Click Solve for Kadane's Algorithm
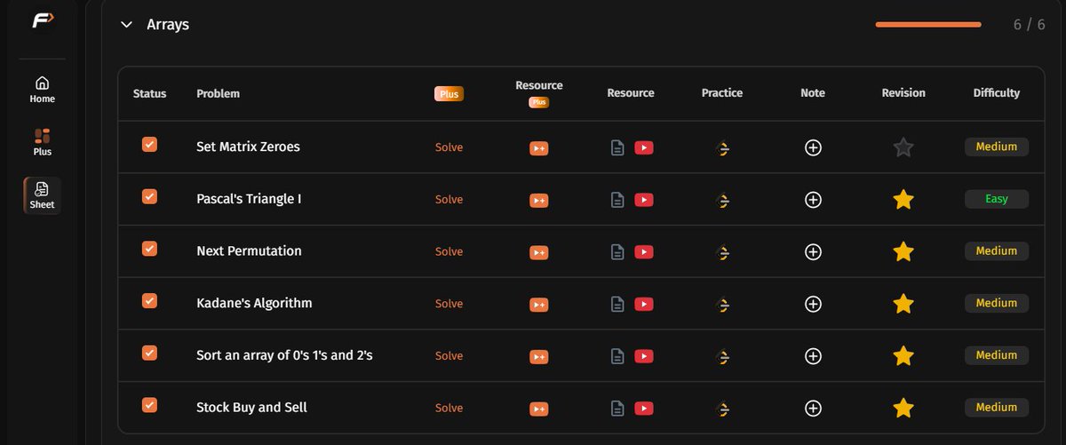1066x445 pixels. pos(449,304)
